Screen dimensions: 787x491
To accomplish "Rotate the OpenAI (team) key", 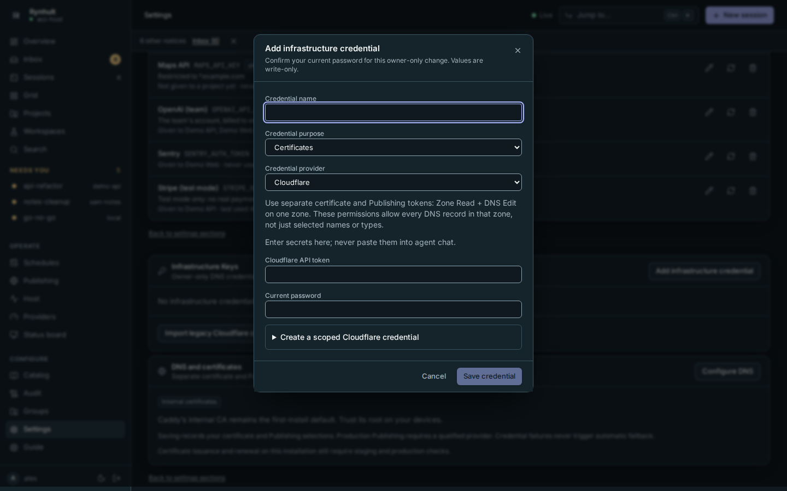I will (731, 112).
